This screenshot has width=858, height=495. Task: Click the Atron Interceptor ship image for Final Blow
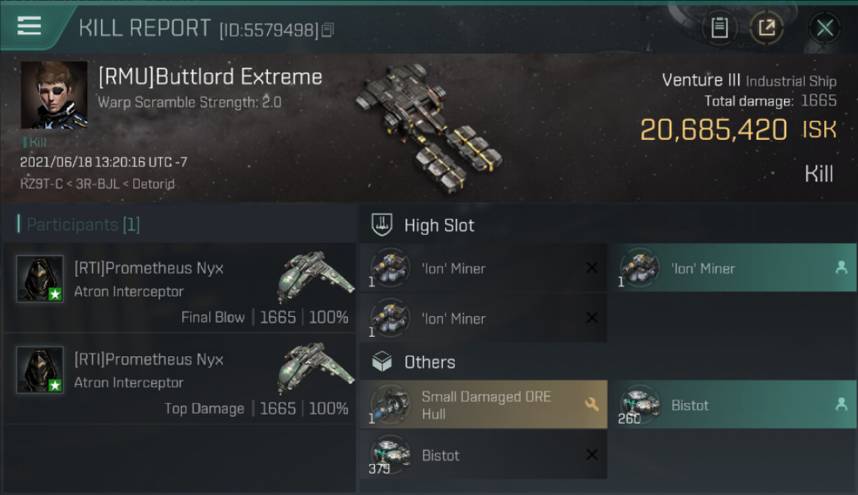312,274
